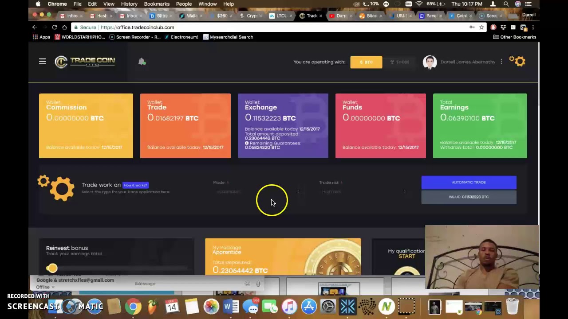Select the Funds wallet card
Viewport: 568px width, 319px height.
tap(381, 126)
